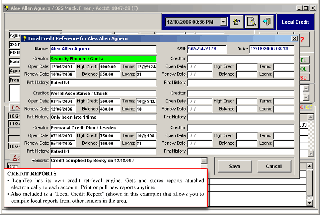Cancel the local credit reference dialog
The width and height of the screenshot is (320, 215).
coord(274,166)
